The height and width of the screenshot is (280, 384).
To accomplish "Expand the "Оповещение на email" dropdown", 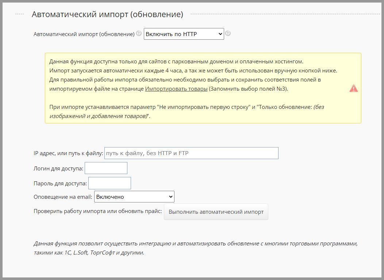I will (134, 197).
